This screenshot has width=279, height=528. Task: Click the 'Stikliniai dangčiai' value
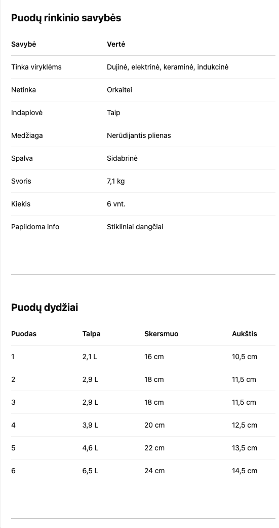point(135,227)
